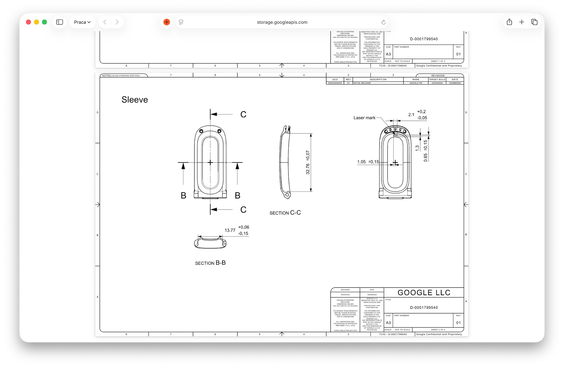Reload the current page
The image size is (564, 368).
click(x=383, y=22)
